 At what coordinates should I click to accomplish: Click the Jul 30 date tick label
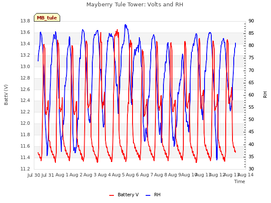34,175
